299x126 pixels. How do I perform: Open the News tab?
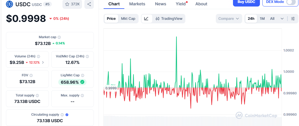(160, 4)
